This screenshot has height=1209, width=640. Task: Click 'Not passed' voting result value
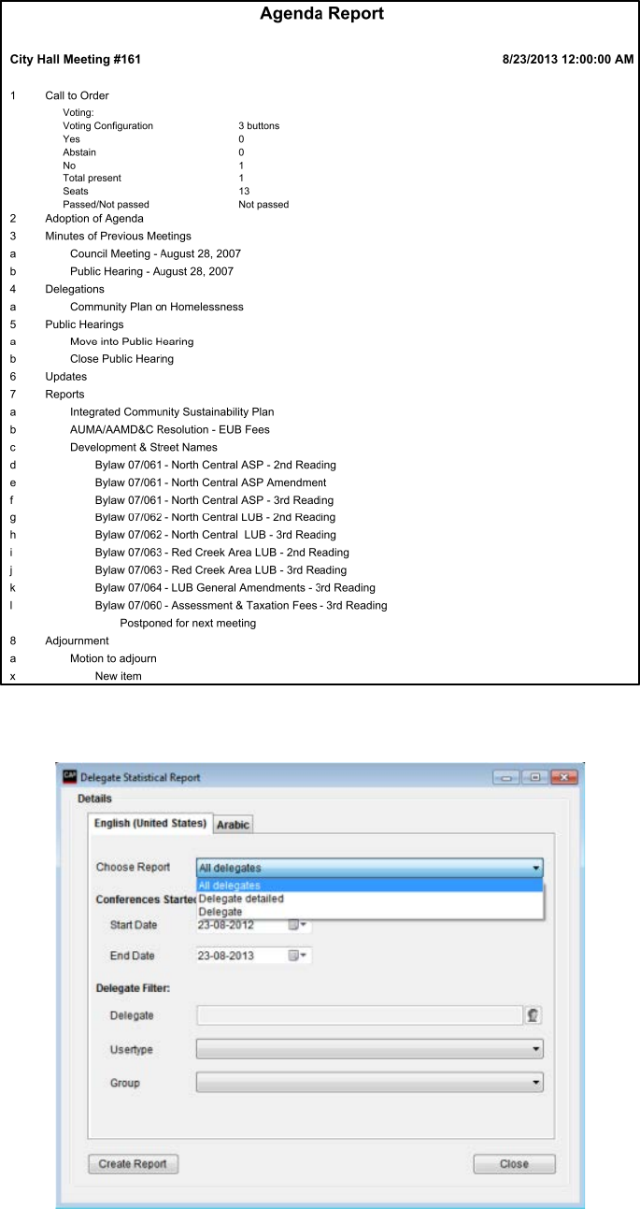[x=263, y=205]
